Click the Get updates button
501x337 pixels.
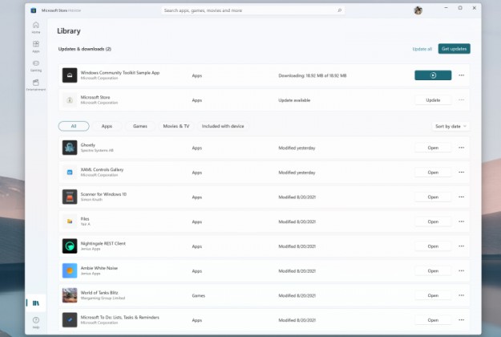click(x=454, y=49)
